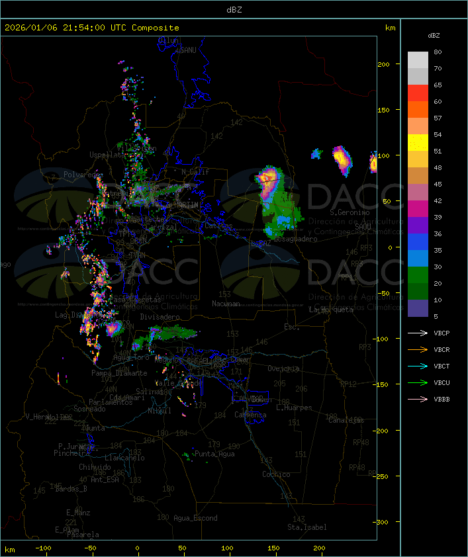Viewport: 468px width, 557px height.
Task: Click the yellow 51-54 dBZ legend swatch
Action: pyautogui.click(x=418, y=143)
